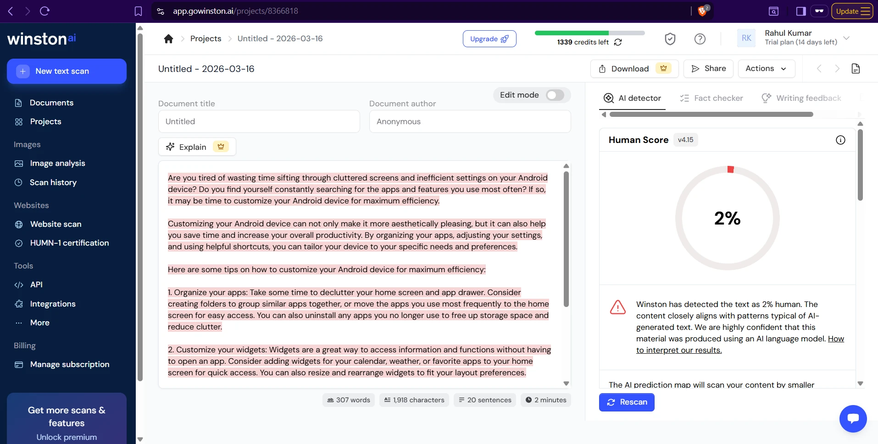Refresh remaining credits counter
878x444 pixels.
click(618, 42)
